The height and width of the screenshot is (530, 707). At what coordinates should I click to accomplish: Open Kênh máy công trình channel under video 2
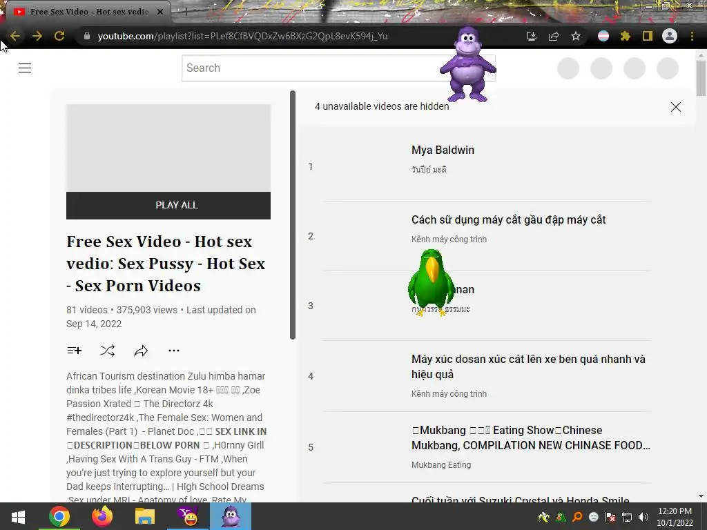pyautogui.click(x=449, y=239)
